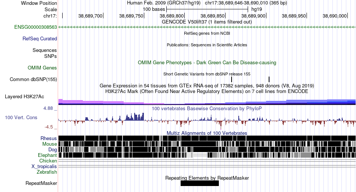Image resolution: width=356 pixels, height=192 pixels.
Task: Click the black RepeatMasker repeat element block
Action: [200, 183]
